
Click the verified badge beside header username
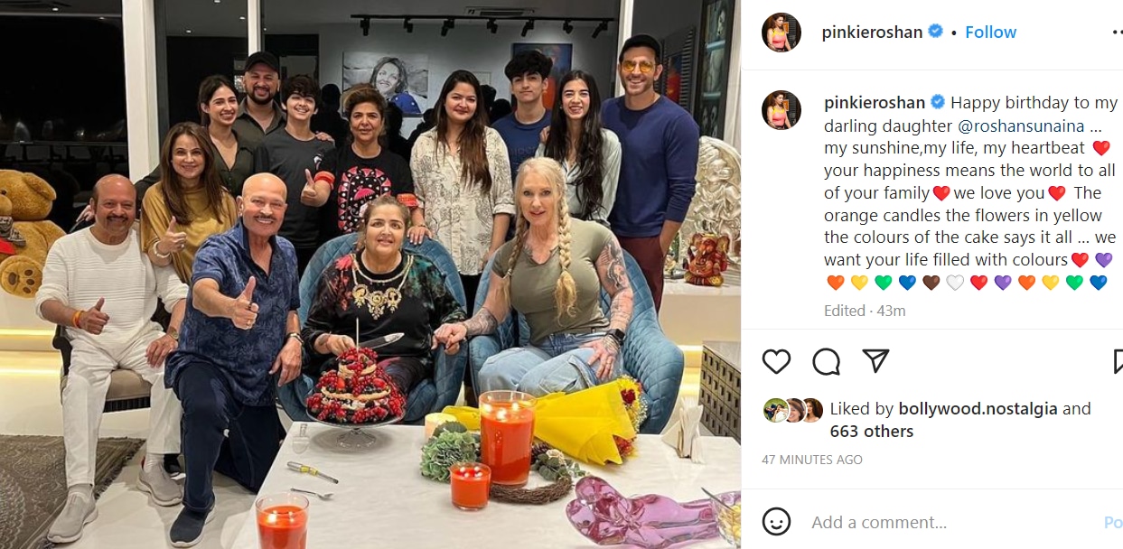click(x=936, y=32)
